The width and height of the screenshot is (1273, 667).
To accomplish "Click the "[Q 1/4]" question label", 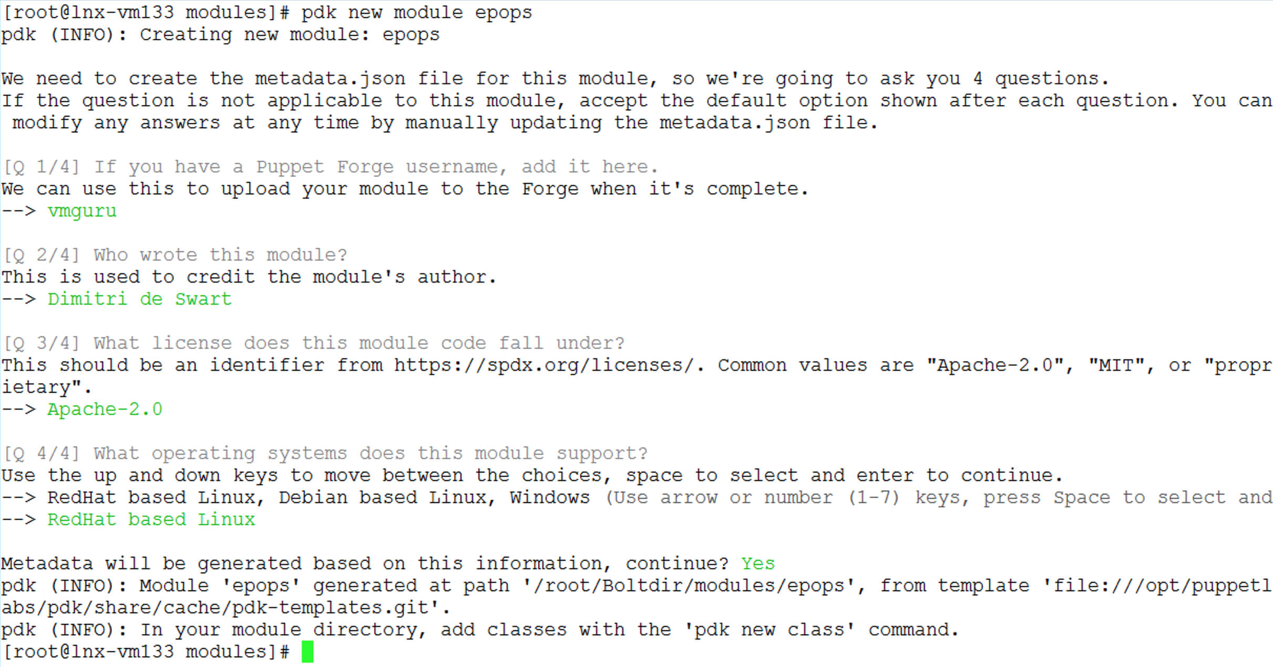I will point(42,167).
